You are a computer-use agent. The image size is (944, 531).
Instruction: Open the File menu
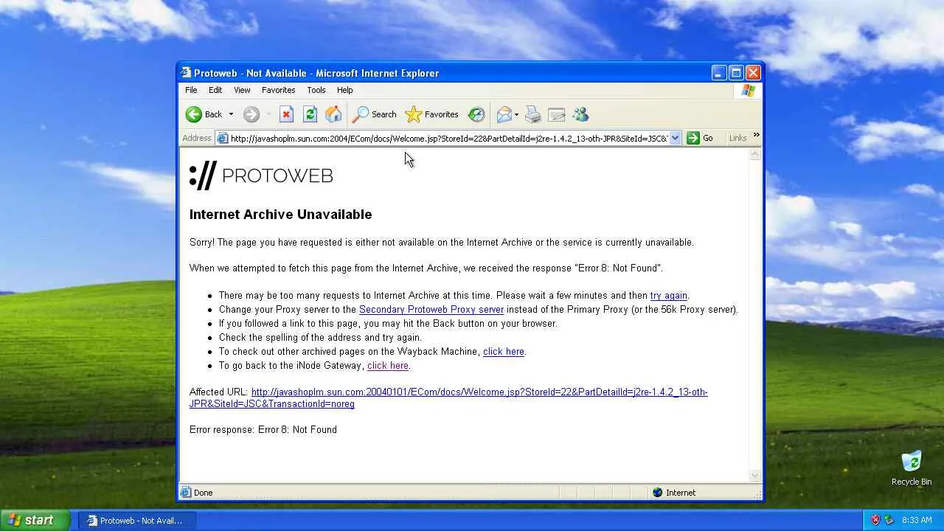(191, 90)
